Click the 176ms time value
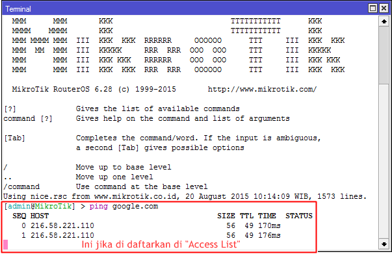 tap(269, 235)
